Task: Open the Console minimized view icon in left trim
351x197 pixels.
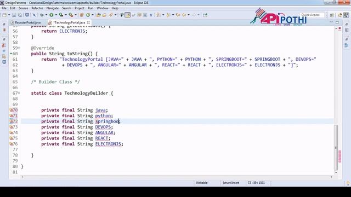Action: coord(4,62)
